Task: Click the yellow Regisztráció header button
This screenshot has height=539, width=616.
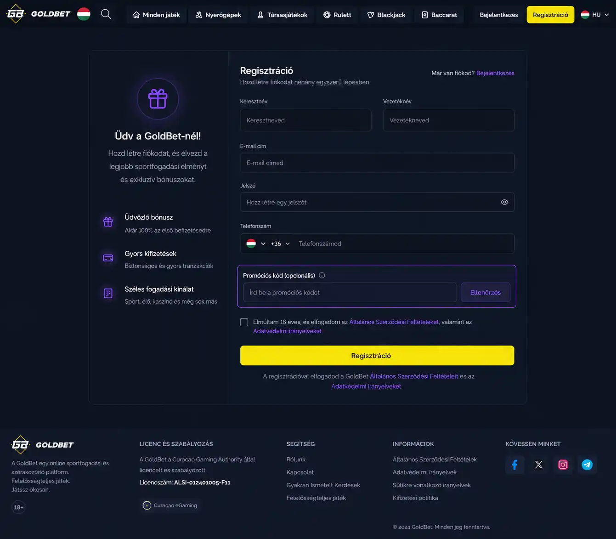Action: (550, 15)
